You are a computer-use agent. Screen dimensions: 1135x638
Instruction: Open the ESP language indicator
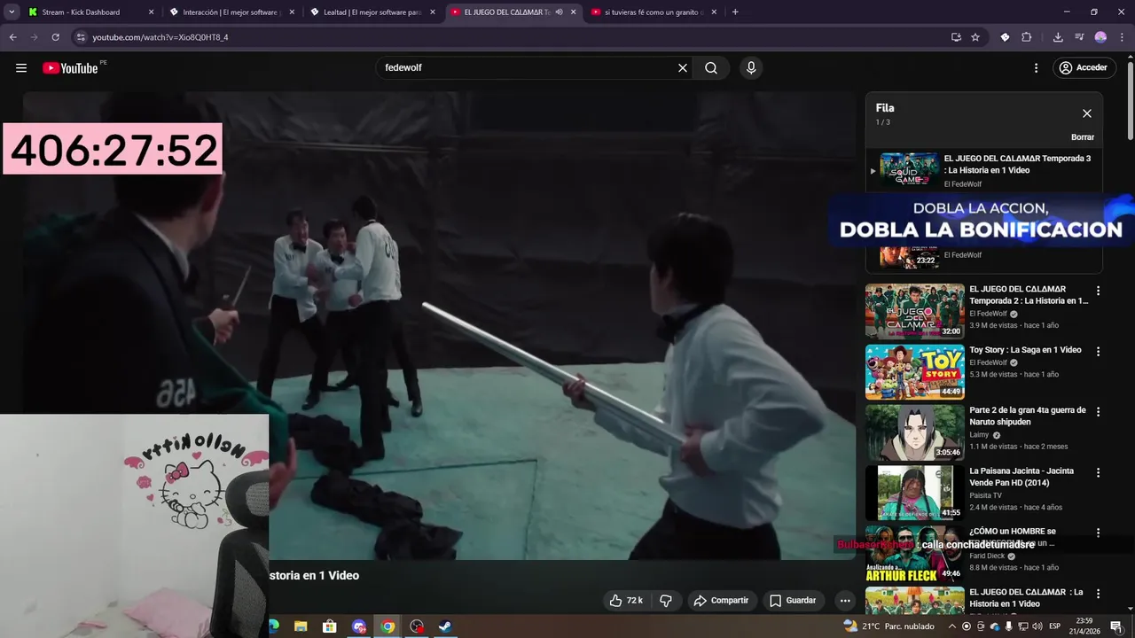click(x=1055, y=626)
